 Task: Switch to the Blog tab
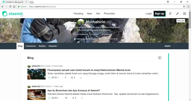(20, 46)
